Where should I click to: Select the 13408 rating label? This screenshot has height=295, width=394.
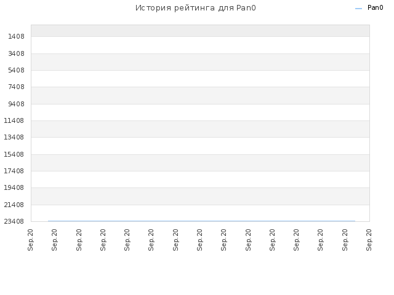tap(14, 138)
